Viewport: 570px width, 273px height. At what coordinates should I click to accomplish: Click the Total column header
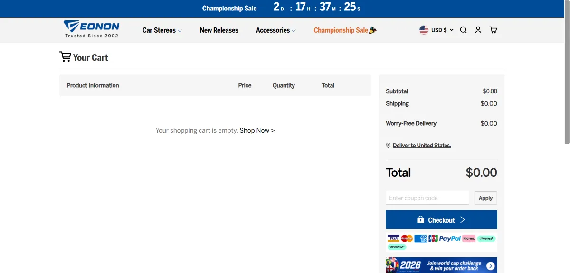(x=328, y=85)
